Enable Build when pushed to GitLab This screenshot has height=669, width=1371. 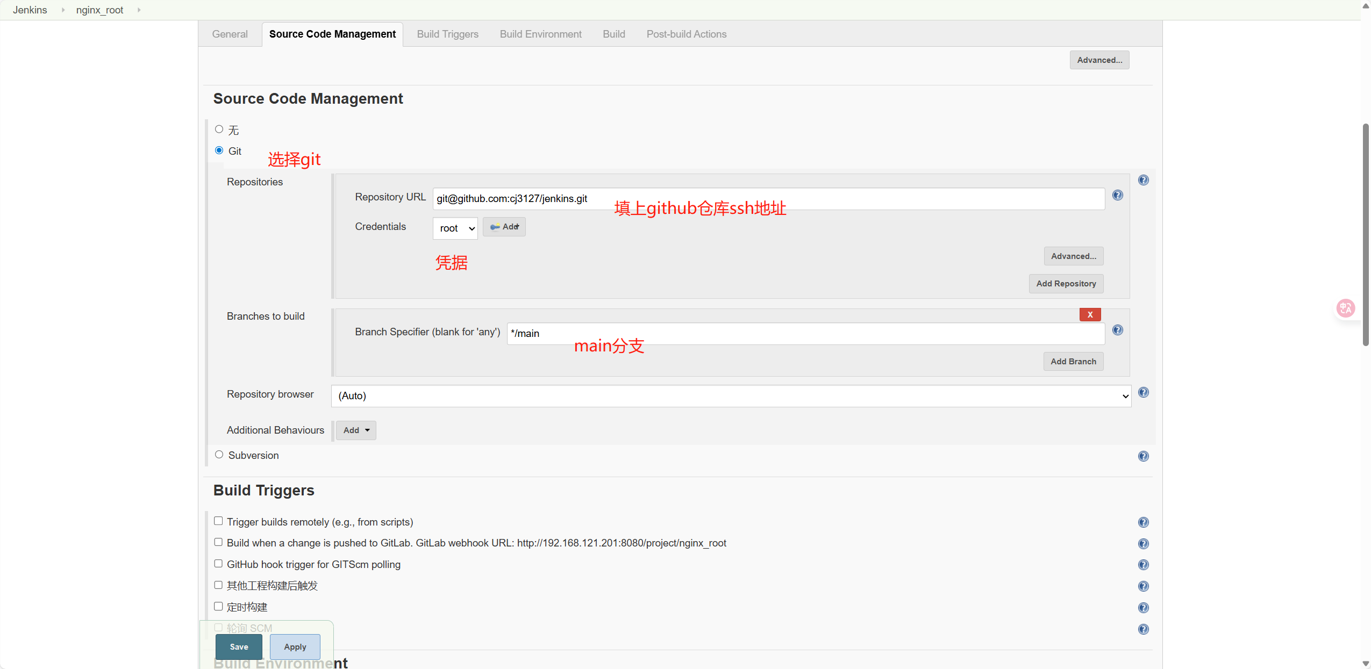[x=218, y=542]
